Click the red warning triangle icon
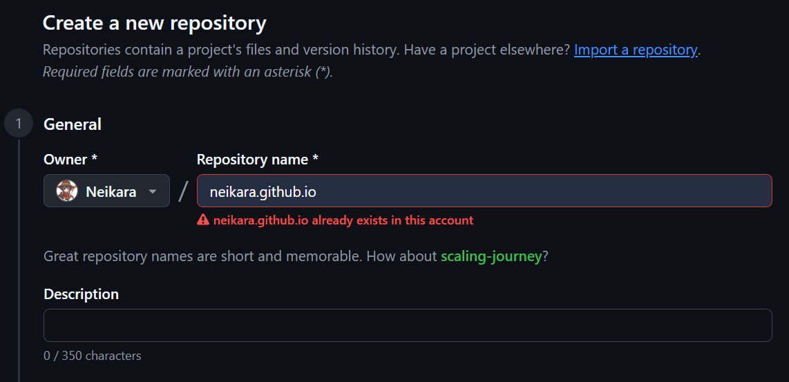The height and width of the screenshot is (382, 789). pyautogui.click(x=203, y=220)
